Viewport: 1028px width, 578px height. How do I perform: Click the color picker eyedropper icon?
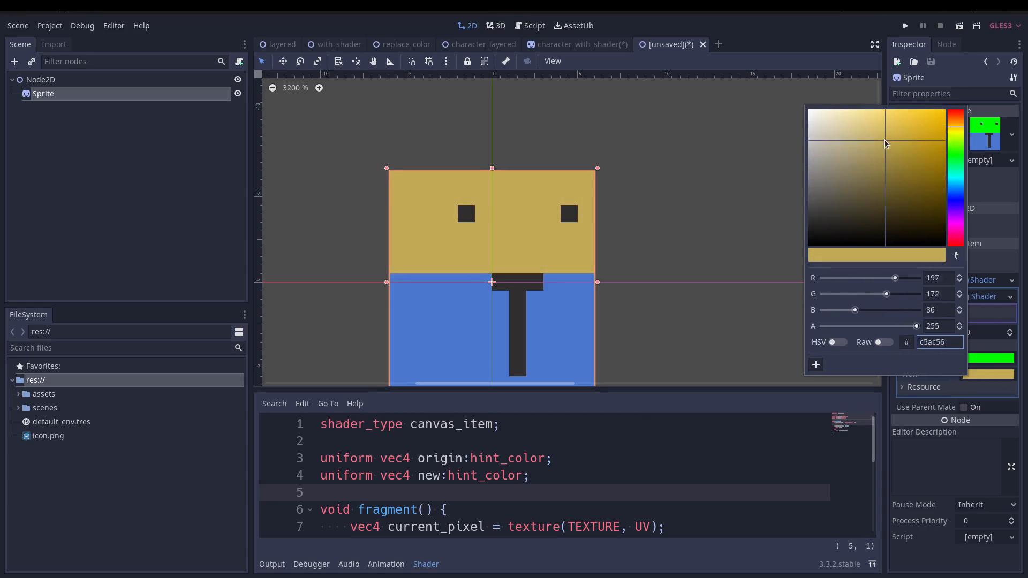click(x=956, y=256)
